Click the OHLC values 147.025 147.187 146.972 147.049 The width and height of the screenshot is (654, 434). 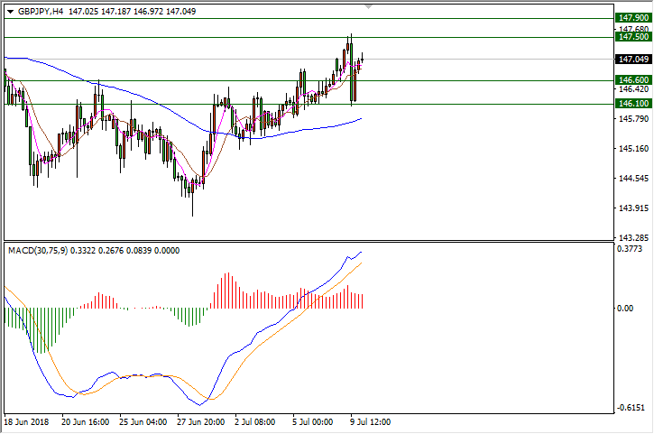pos(132,12)
